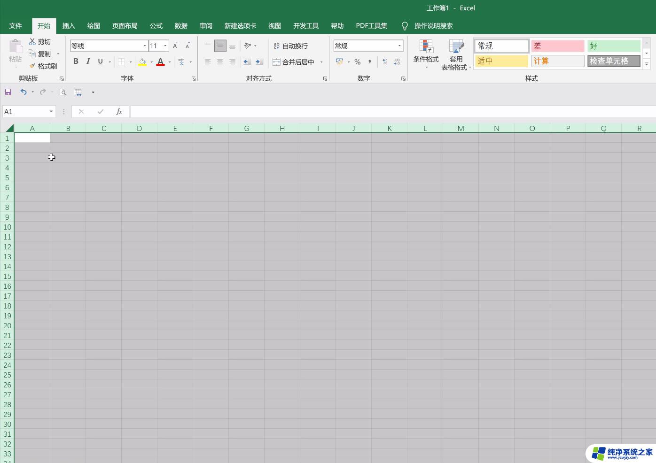Click the cell borders icon

click(121, 62)
